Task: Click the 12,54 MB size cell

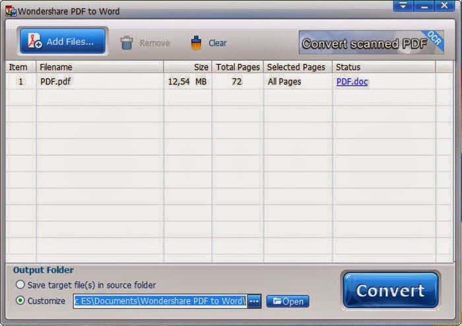Action: click(187, 82)
